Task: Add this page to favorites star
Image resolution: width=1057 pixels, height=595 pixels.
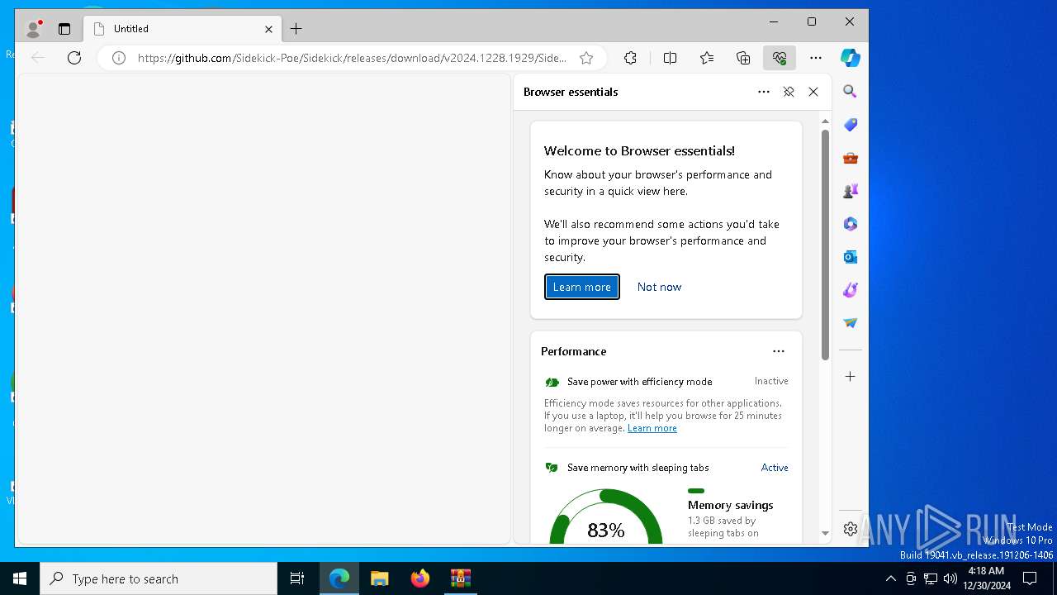Action: pyautogui.click(x=586, y=58)
